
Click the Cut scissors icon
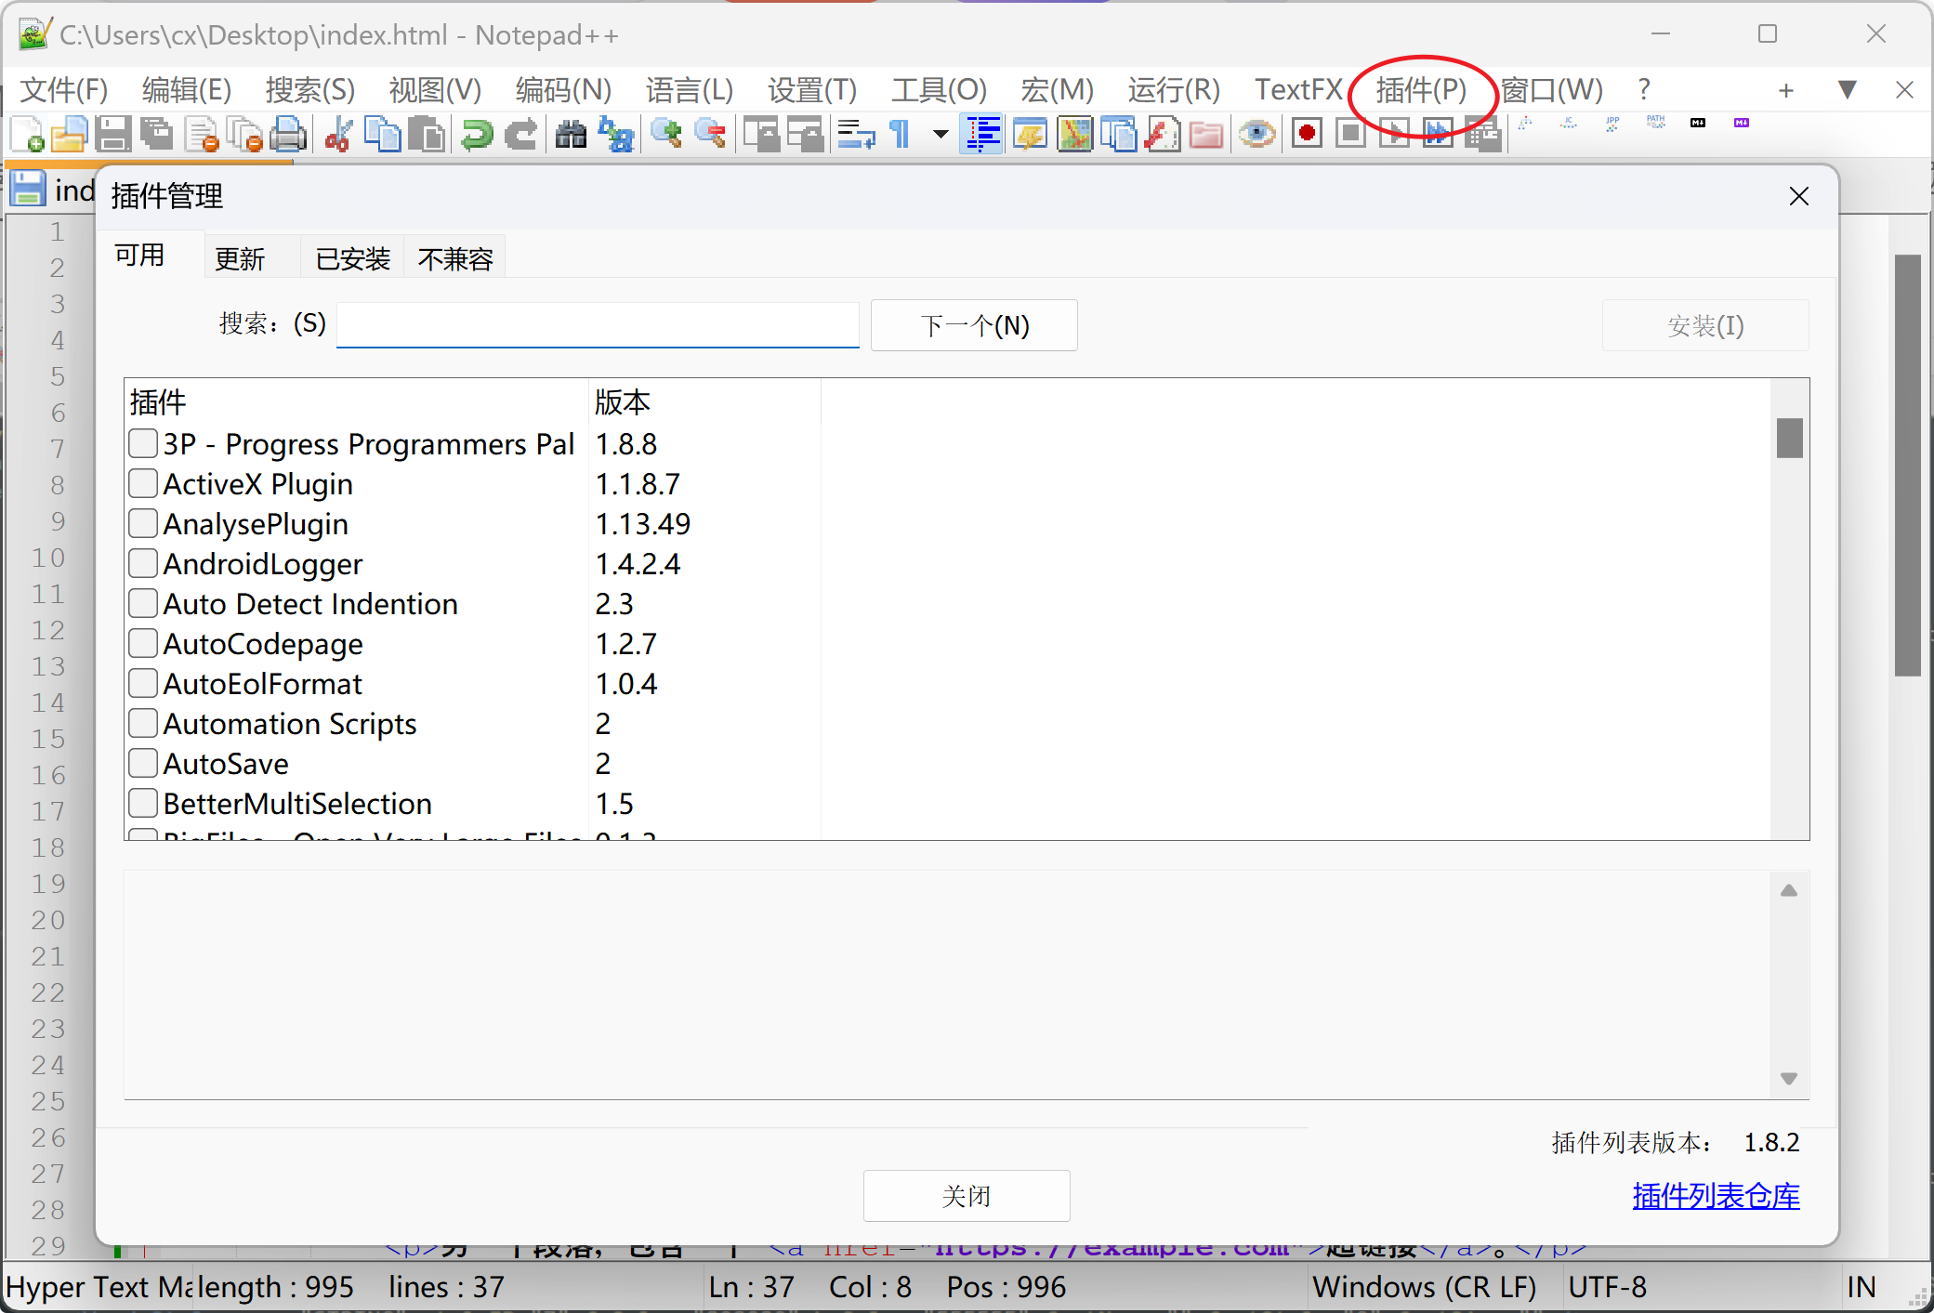[x=338, y=135]
